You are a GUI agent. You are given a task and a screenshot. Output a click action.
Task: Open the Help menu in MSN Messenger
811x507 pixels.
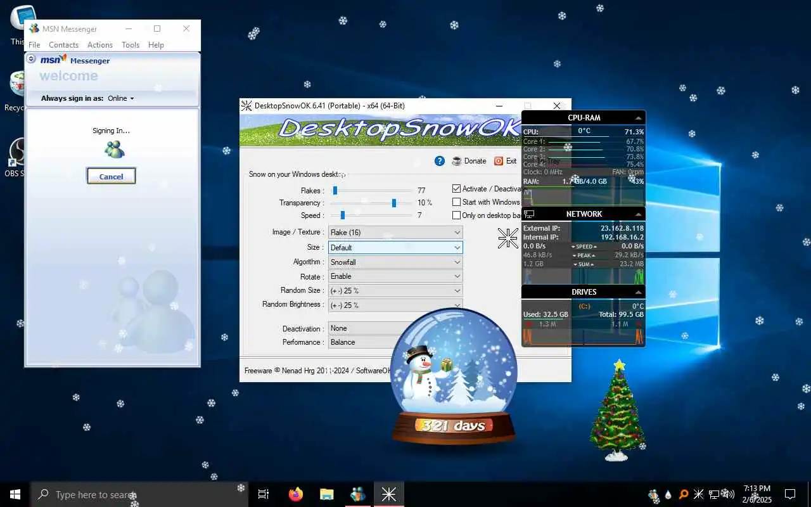pyautogui.click(x=156, y=45)
